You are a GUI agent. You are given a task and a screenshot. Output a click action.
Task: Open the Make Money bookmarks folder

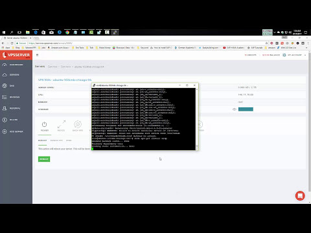[x=103, y=48]
